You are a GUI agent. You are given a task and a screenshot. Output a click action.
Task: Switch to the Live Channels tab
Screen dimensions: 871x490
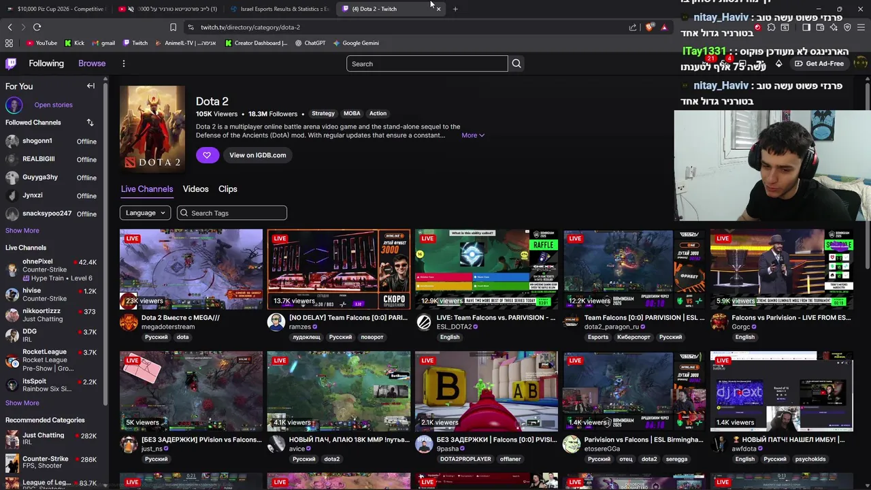click(147, 189)
